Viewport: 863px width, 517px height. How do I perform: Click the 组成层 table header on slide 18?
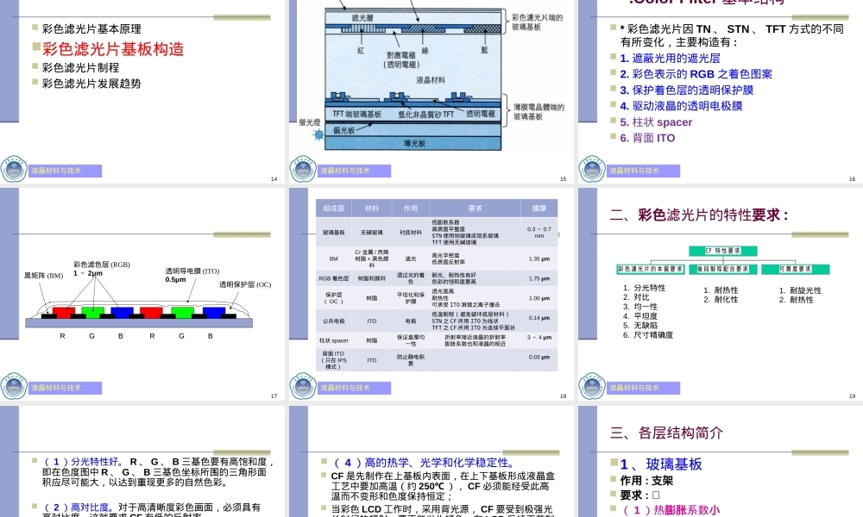(x=333, y=209)
